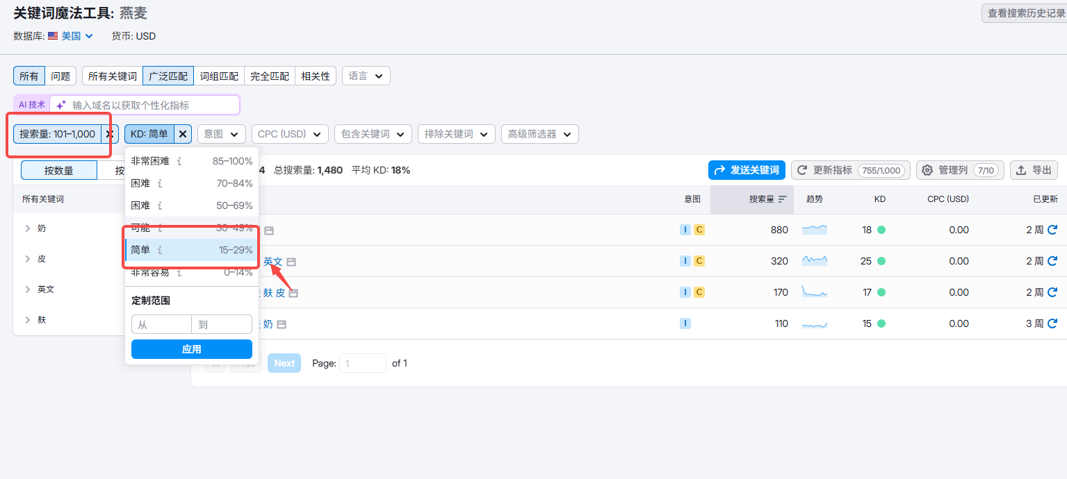Image resolution: width=1067 pixels, height=479 pixels.
Task: Click the SERP snapshot icon next to 英文 keyword
Action: [x=291, y=262]
